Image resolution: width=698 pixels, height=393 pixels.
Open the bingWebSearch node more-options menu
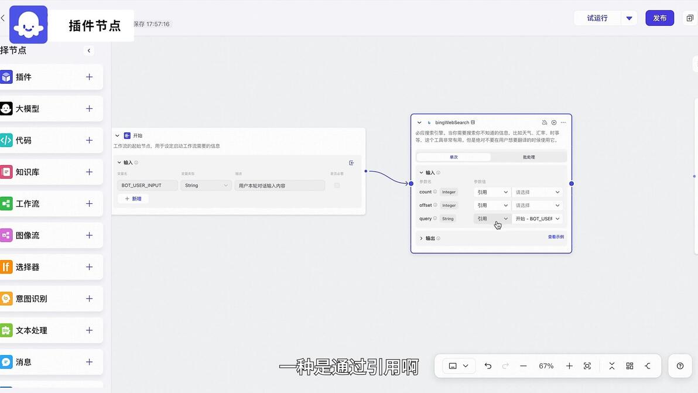click(x=563, y=122)
